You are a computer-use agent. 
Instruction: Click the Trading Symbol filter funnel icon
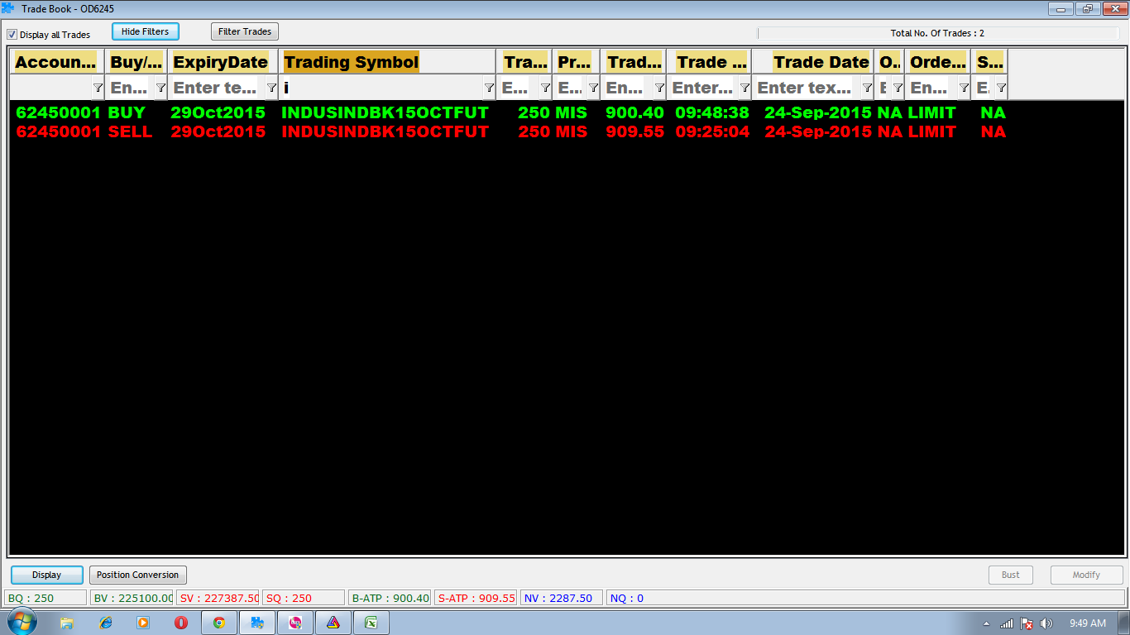[x=489, y=88]
